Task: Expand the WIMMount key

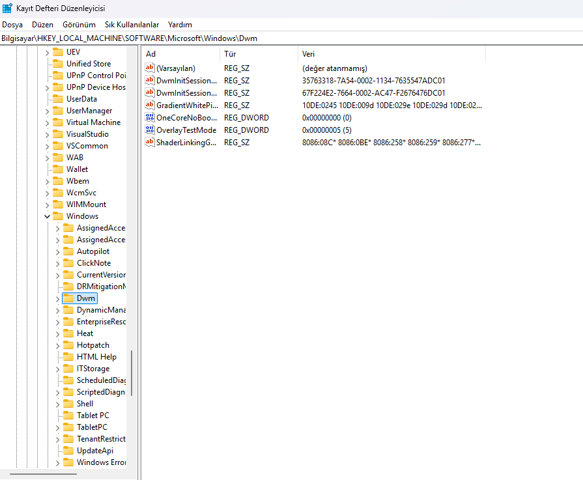Action: (47, 205)
